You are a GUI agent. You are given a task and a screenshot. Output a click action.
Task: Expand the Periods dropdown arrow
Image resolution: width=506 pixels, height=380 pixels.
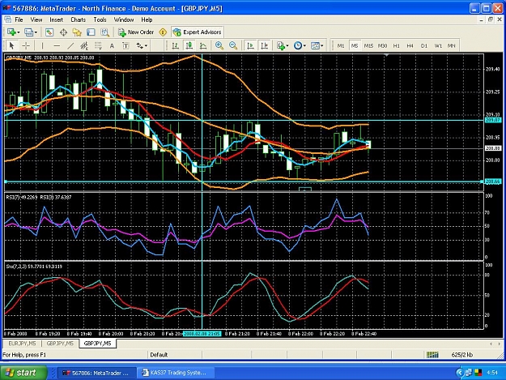[304, 46]
